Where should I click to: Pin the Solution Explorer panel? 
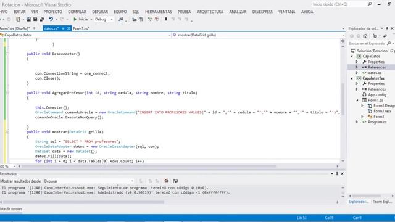387,28
